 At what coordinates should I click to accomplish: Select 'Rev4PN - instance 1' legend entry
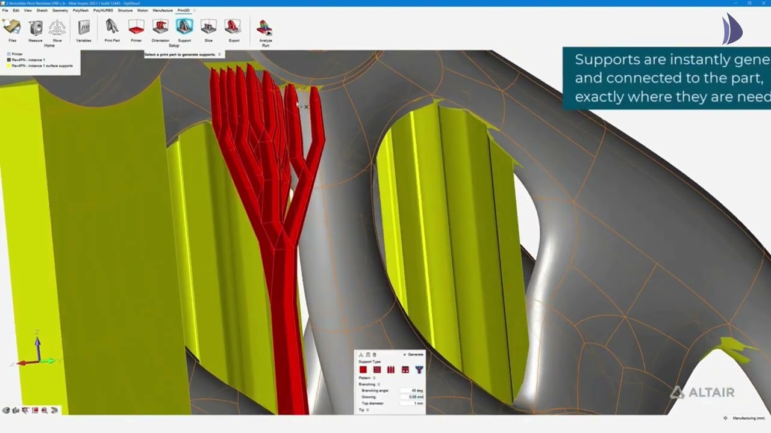click(28, 60)
